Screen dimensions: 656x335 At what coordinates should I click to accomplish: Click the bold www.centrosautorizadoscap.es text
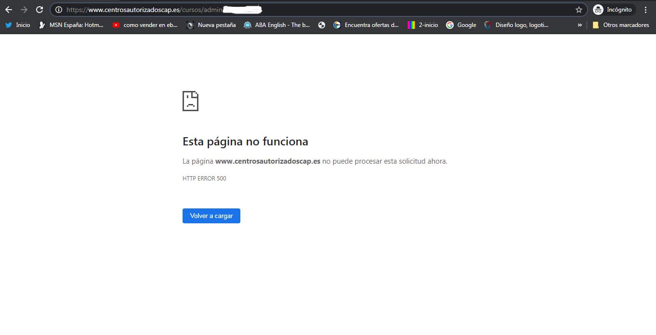[x=268, y=161]
